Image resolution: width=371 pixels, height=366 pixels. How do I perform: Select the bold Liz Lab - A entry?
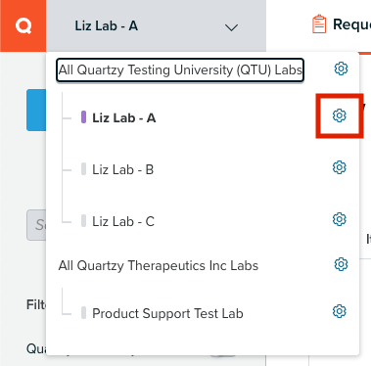(123, 117)
